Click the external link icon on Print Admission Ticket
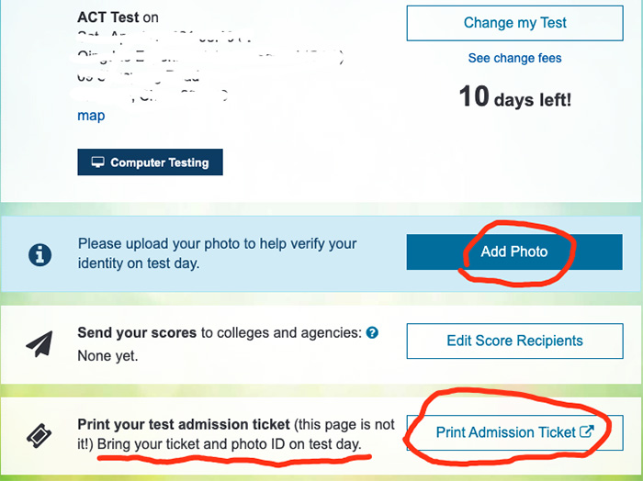The image size is (643, 481). (x=587, y=431)
